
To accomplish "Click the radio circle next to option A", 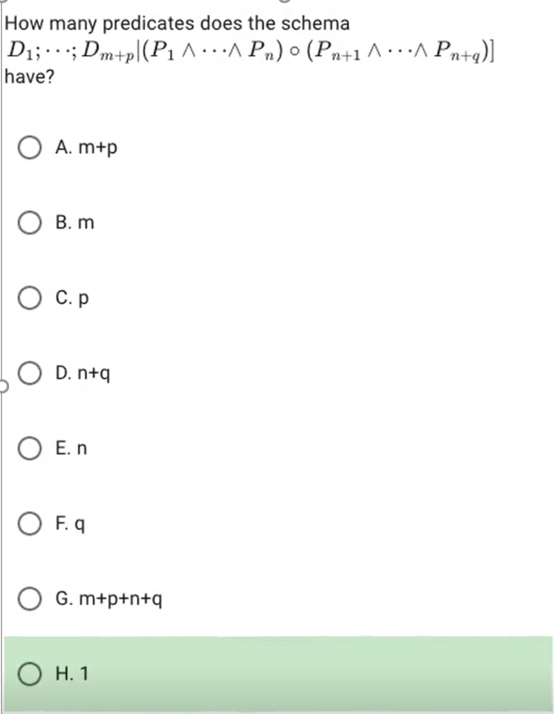I will [30, 148].
